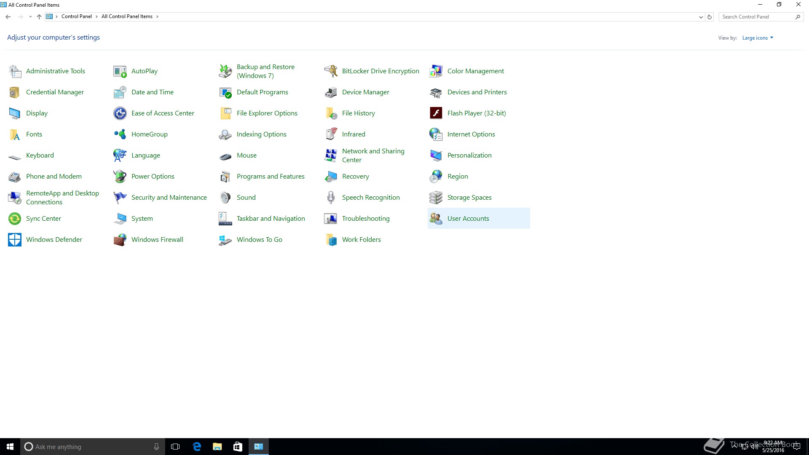809x455 pixels.
Task: Click the Programs and Features link
Action: point(271,177)
